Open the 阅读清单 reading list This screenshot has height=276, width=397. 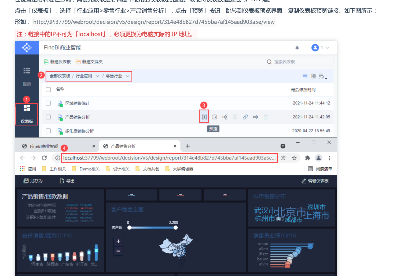[x=320, y=169]
